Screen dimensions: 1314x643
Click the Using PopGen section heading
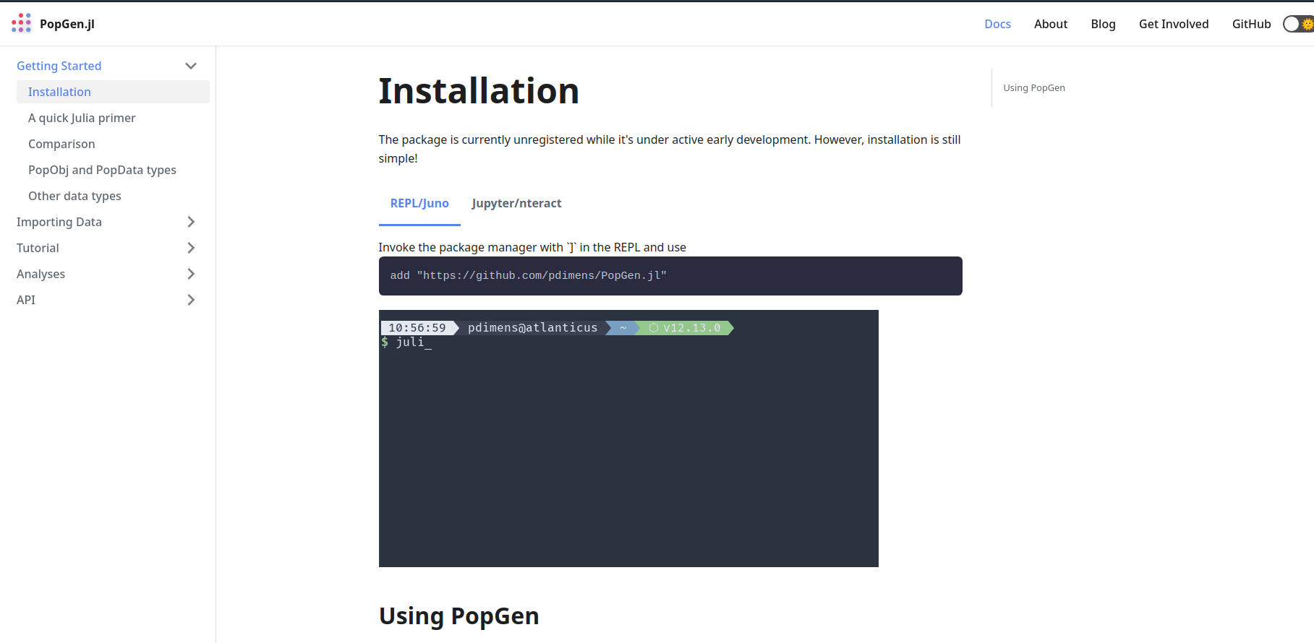tap(459, 616)
